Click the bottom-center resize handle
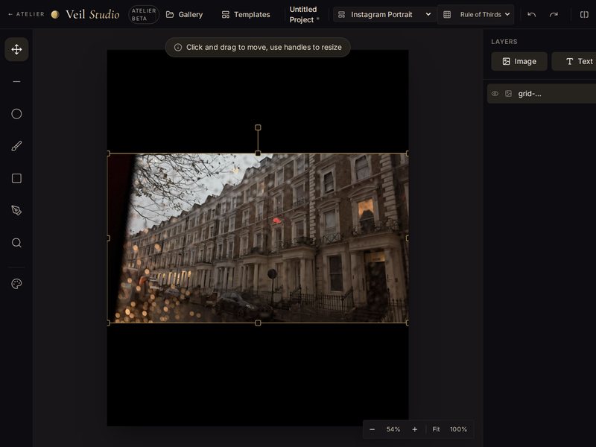 click(x=258, y=323)
